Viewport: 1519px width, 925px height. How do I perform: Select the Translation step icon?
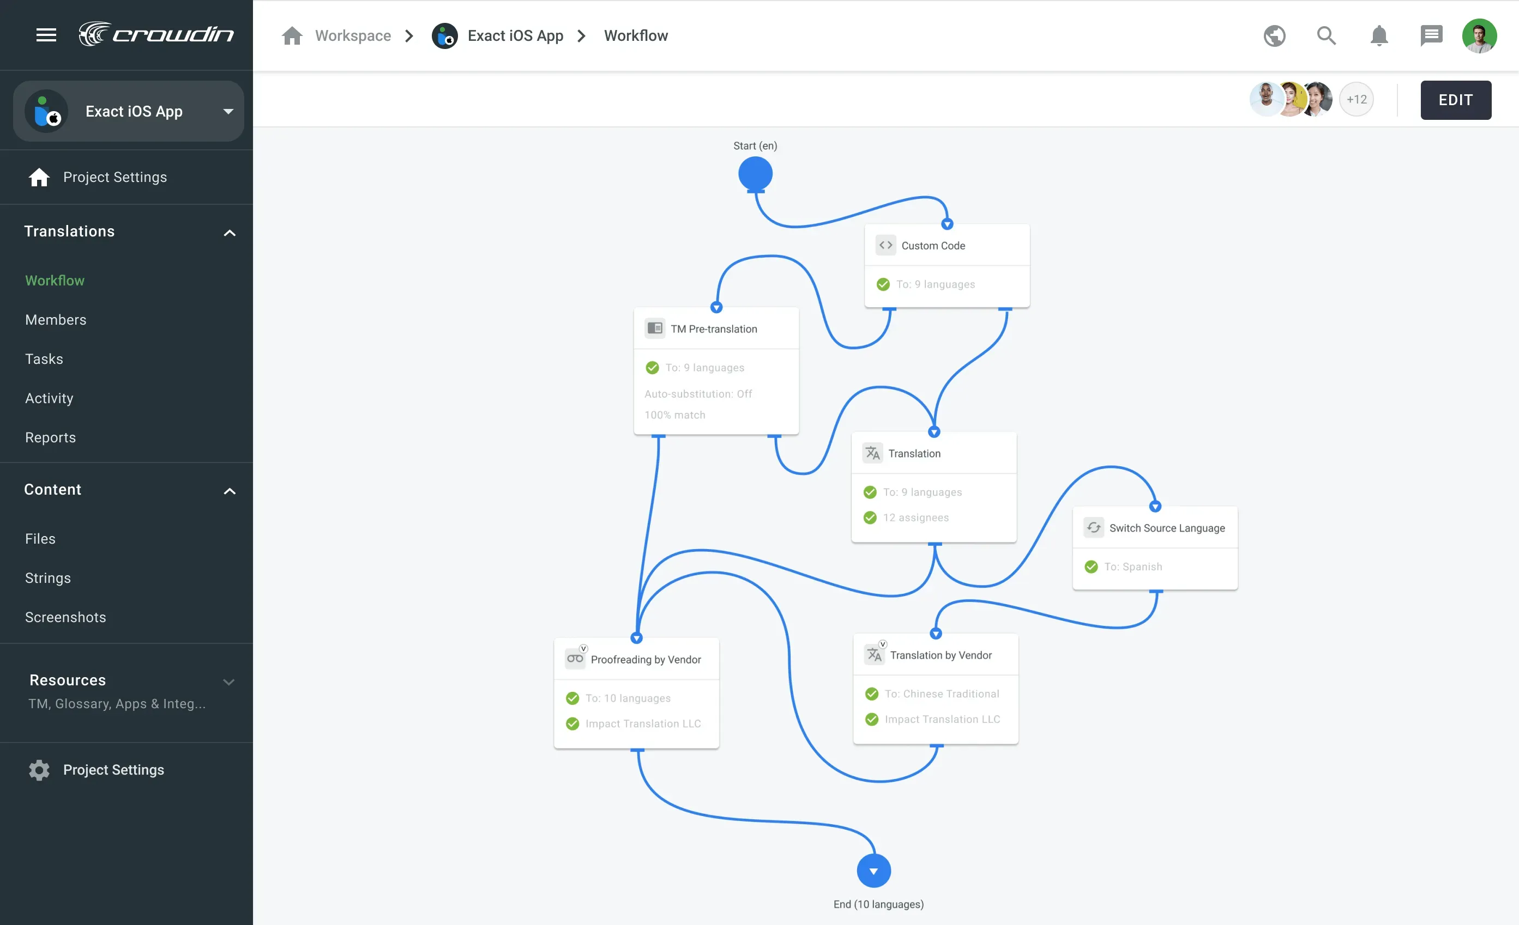[x=872, y=453]
